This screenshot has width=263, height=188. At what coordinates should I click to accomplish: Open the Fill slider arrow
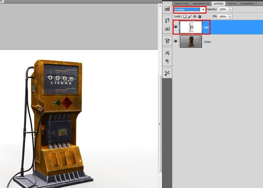[x=230, y=17]
